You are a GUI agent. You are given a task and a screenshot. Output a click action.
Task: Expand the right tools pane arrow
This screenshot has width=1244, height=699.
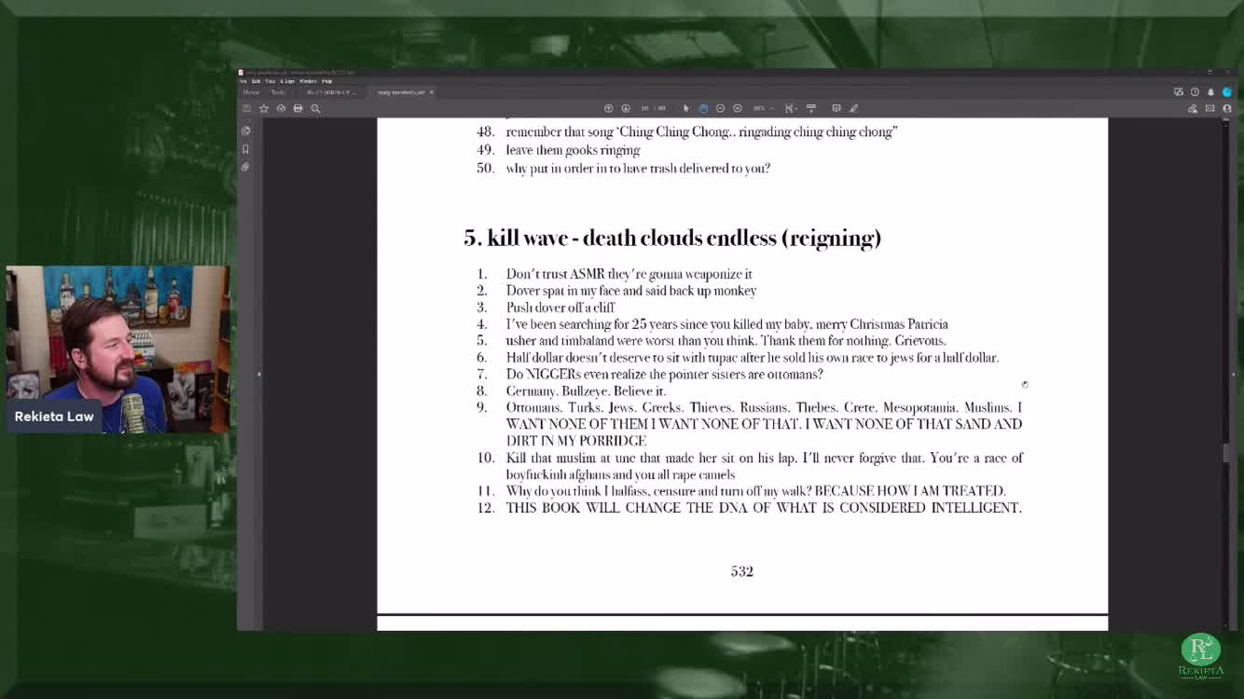point(1234,374)
